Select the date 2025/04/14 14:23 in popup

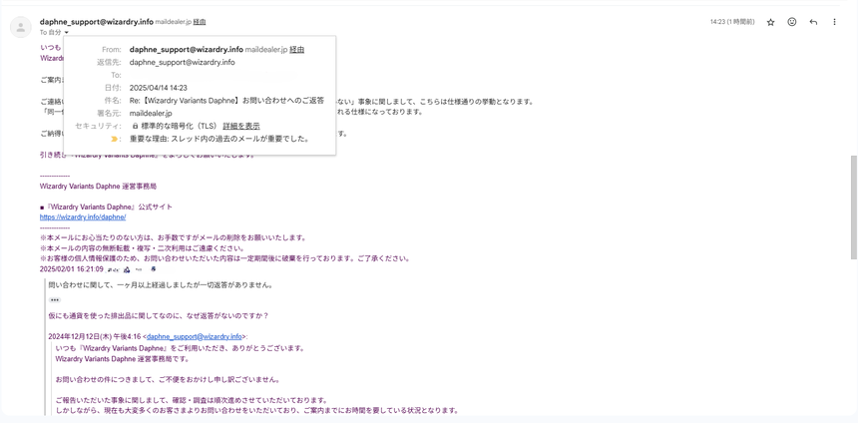[x=159, y=88]
